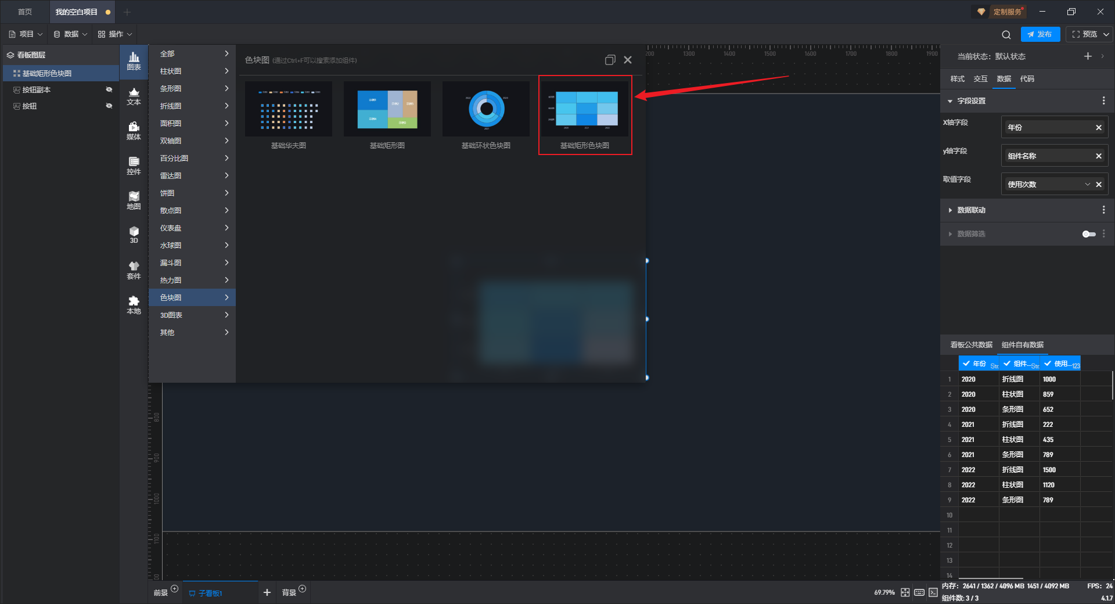This screenshot has width=1115, height=604.
Task: Open the 数据 toolbar dropdown menu
Action: [x=70, y=34]
